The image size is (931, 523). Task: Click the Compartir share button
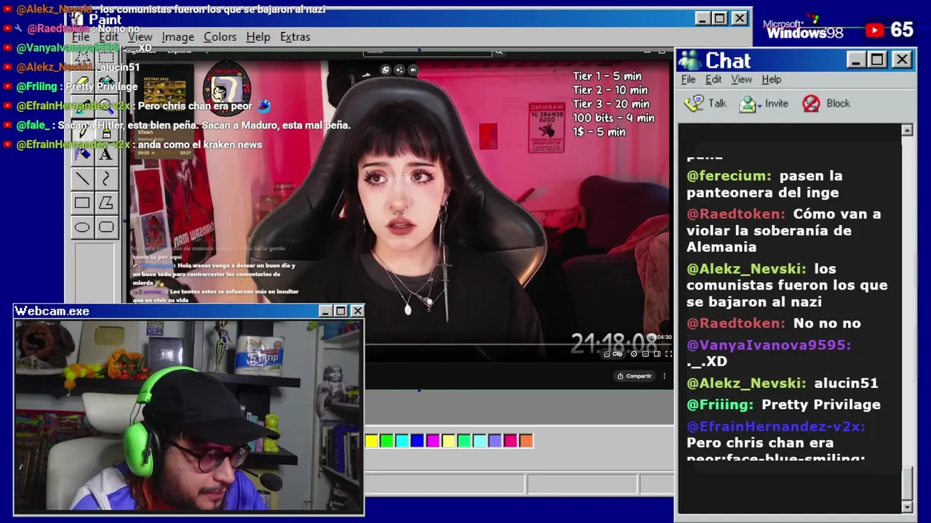point(634,376)
